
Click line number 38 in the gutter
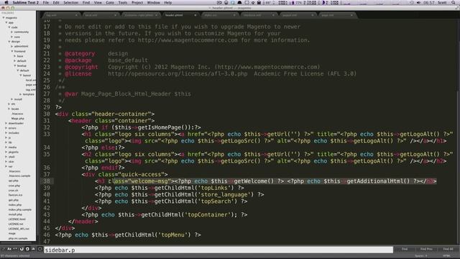47,181
